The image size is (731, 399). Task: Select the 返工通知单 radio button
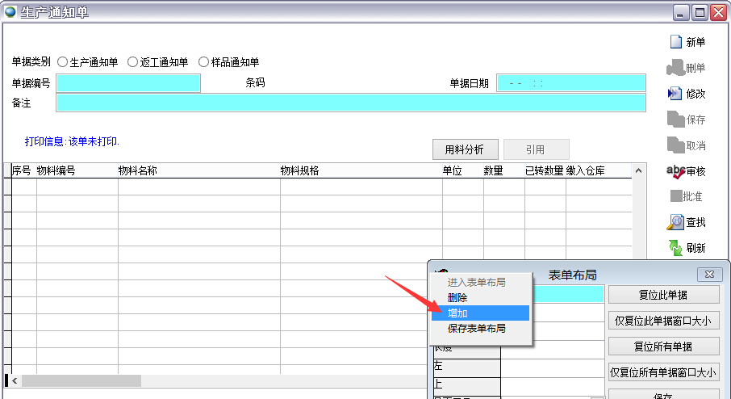(133, 62)
